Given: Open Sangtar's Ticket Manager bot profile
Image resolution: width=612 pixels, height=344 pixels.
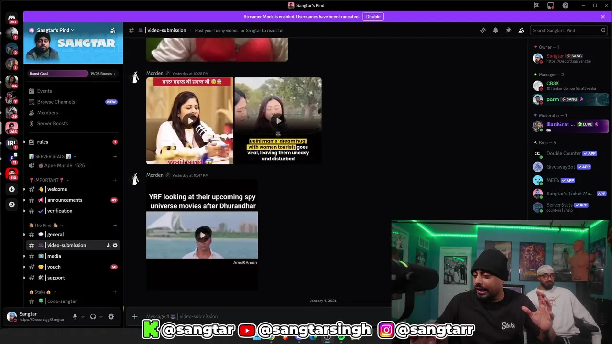Looking at the screenshot, I should (x=570, y=193).
